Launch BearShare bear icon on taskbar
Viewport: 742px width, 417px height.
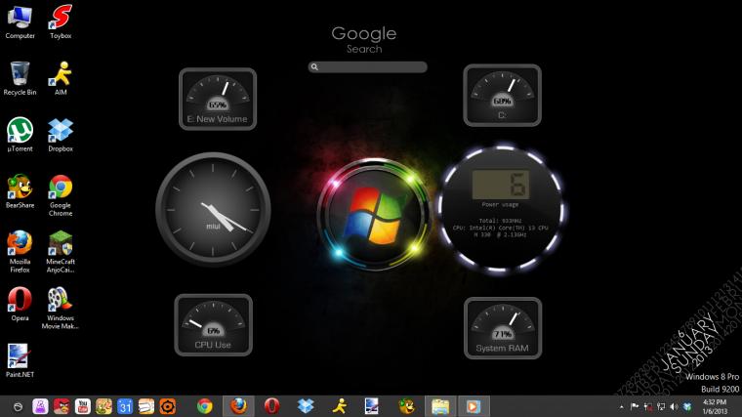pyautogui.click(x=406, y=406)
